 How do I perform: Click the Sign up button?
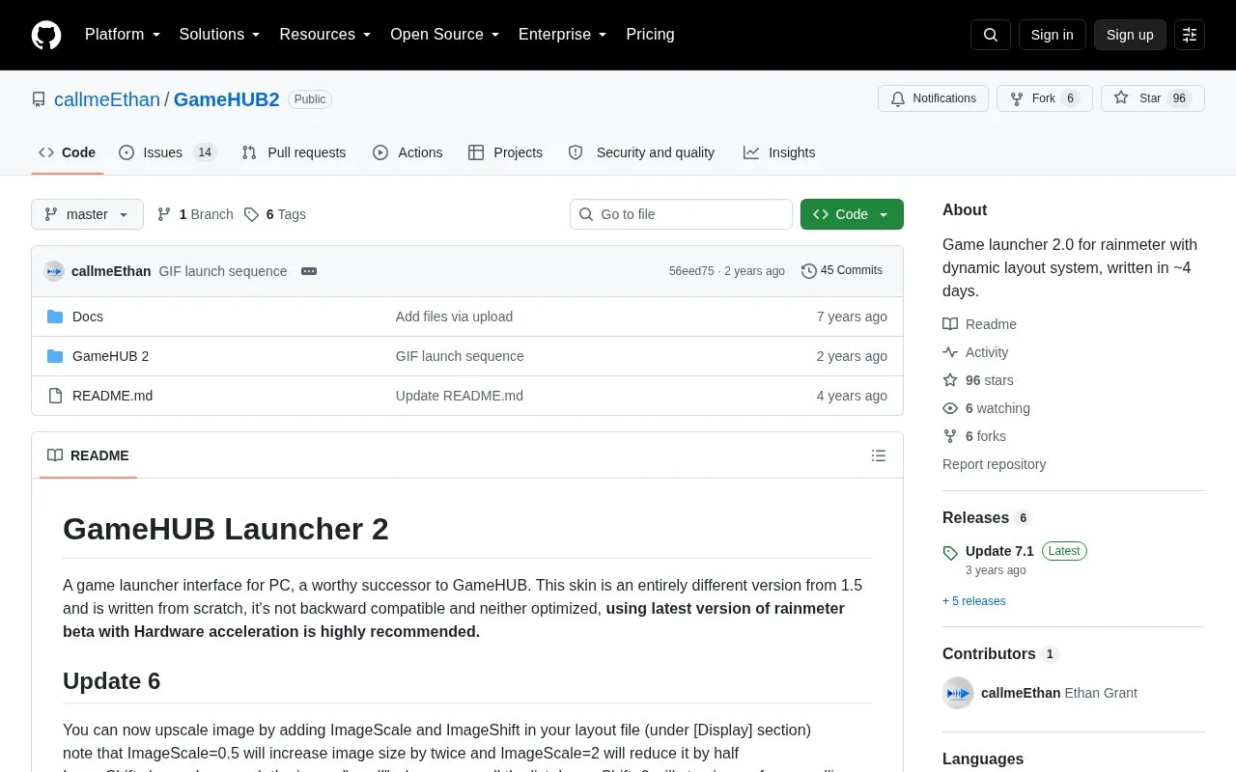[x=1130, y=35]
